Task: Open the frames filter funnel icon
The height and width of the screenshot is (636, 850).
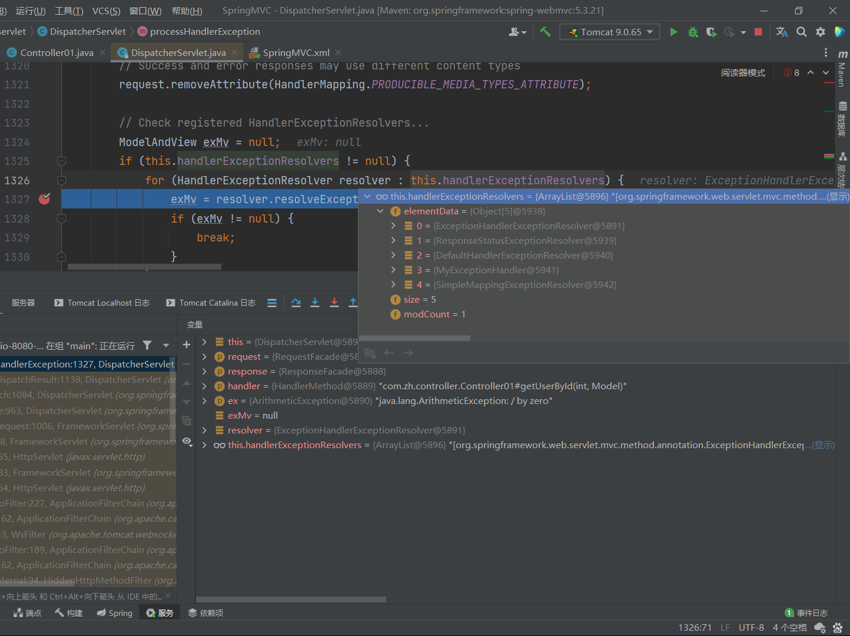Action: pos(147,346)
